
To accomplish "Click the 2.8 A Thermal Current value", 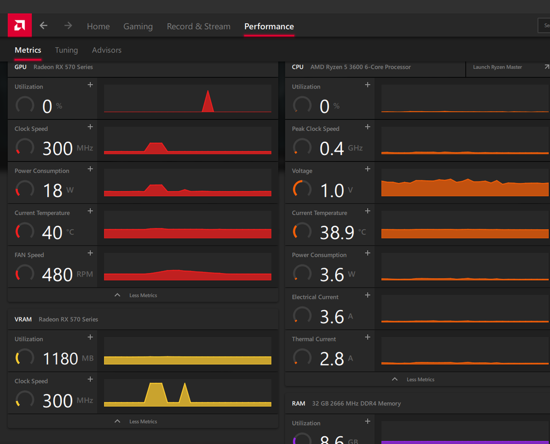I will click(x=336, y=359).
